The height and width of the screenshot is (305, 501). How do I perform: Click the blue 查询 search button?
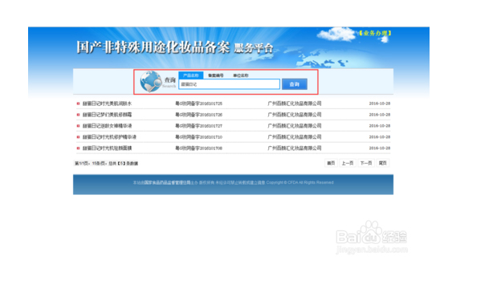pos(295,84)
